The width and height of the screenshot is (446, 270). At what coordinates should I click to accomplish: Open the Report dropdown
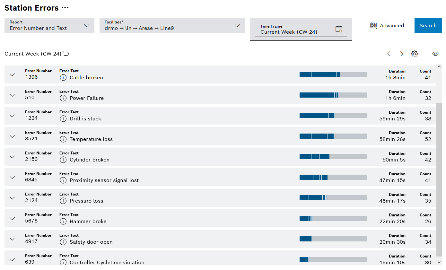[49, 25]
